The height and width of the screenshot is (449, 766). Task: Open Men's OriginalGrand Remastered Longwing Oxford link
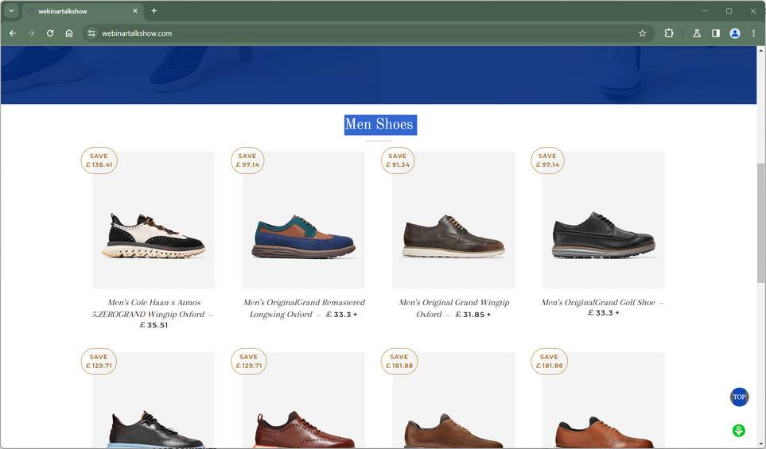pos(303,308)
